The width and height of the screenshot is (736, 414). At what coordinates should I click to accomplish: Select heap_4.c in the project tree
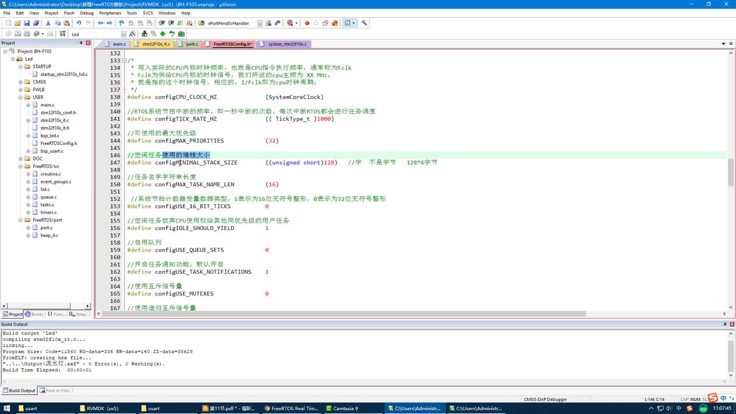pyautogui.click(x=49, y=235)
